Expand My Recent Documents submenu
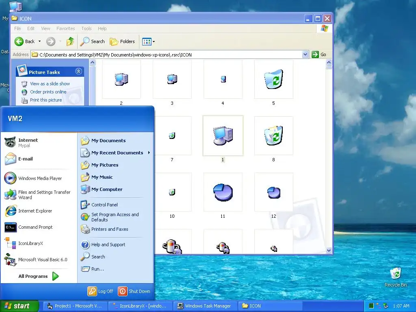 pos(116,153)
